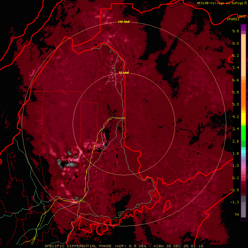
Task: Click the 50 NMI range ring label
Action: point(124,73)
